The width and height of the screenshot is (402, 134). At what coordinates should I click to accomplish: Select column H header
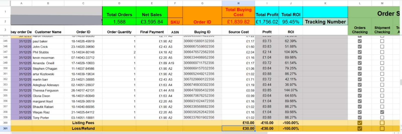238,3
